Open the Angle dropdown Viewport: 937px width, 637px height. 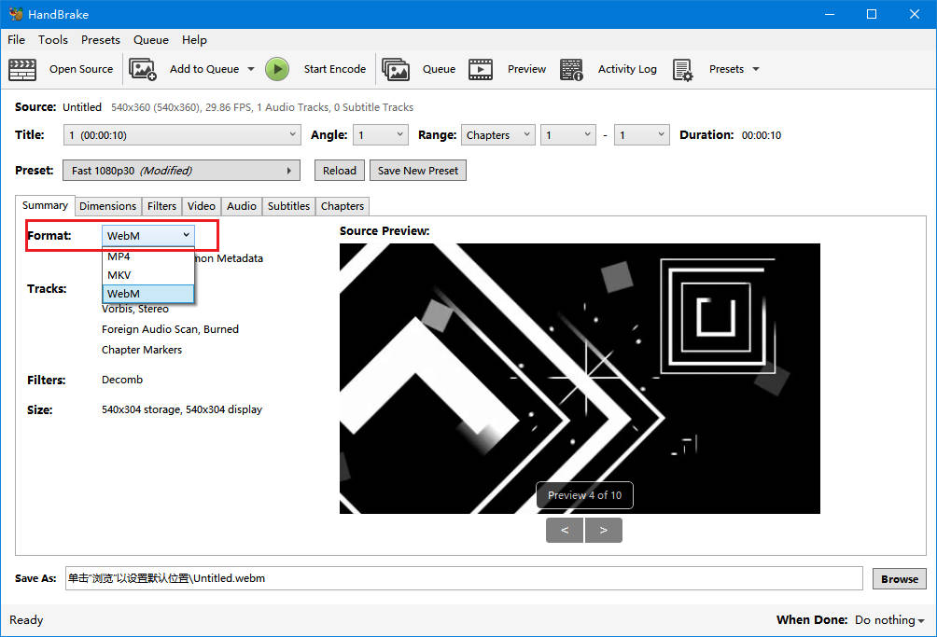pos(381,135)
